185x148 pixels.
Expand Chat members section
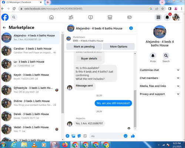[159, 78]
